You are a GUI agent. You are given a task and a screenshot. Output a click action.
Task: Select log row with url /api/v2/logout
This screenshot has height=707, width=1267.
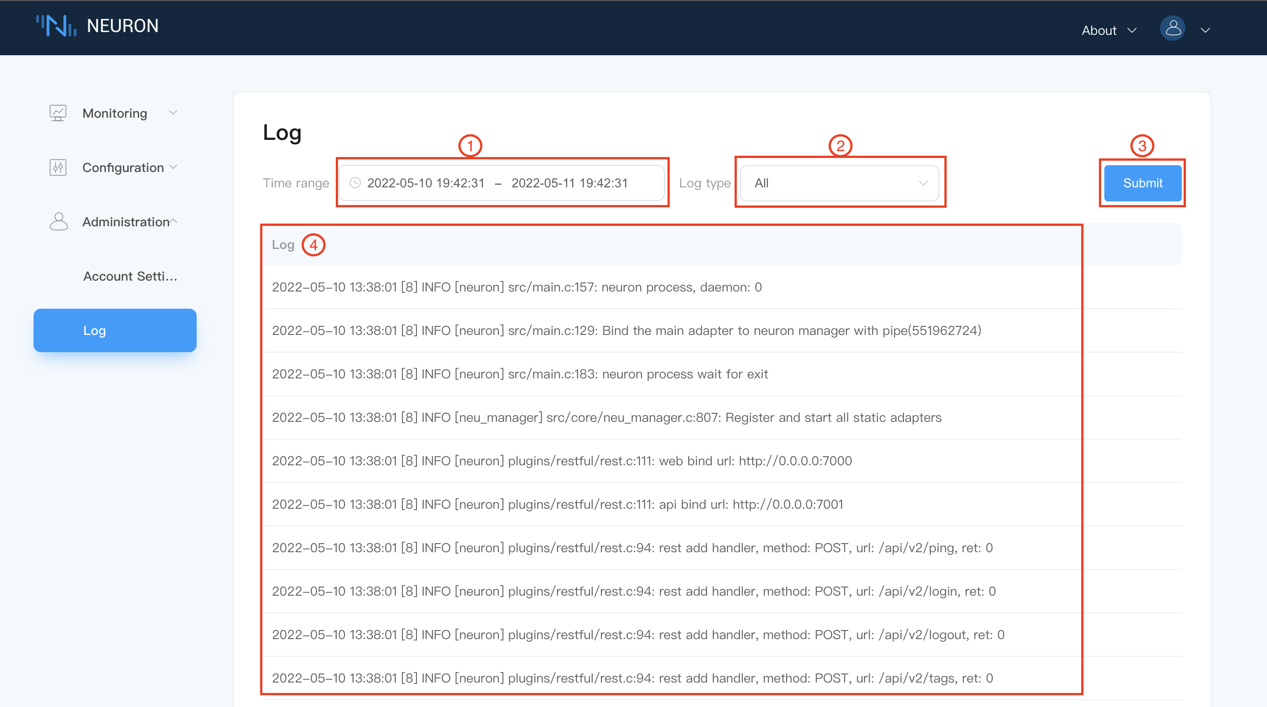coord(721,635)
